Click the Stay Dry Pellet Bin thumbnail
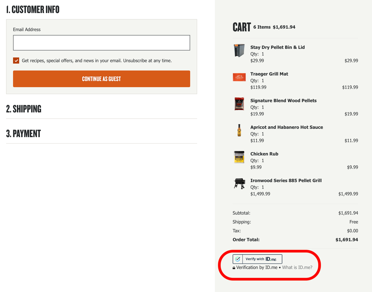This screenshot has width=372, height=292. 239,51
